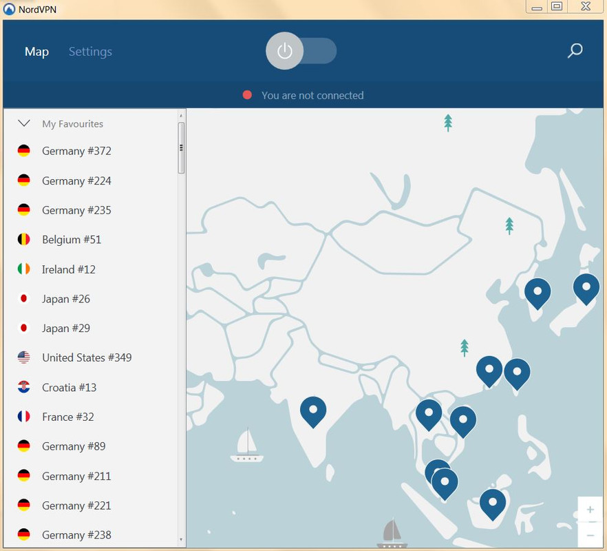Select the Thailand map pin
Image resolution: width=607 pixels, height=551 pixels.
click(x=429, y=415)
